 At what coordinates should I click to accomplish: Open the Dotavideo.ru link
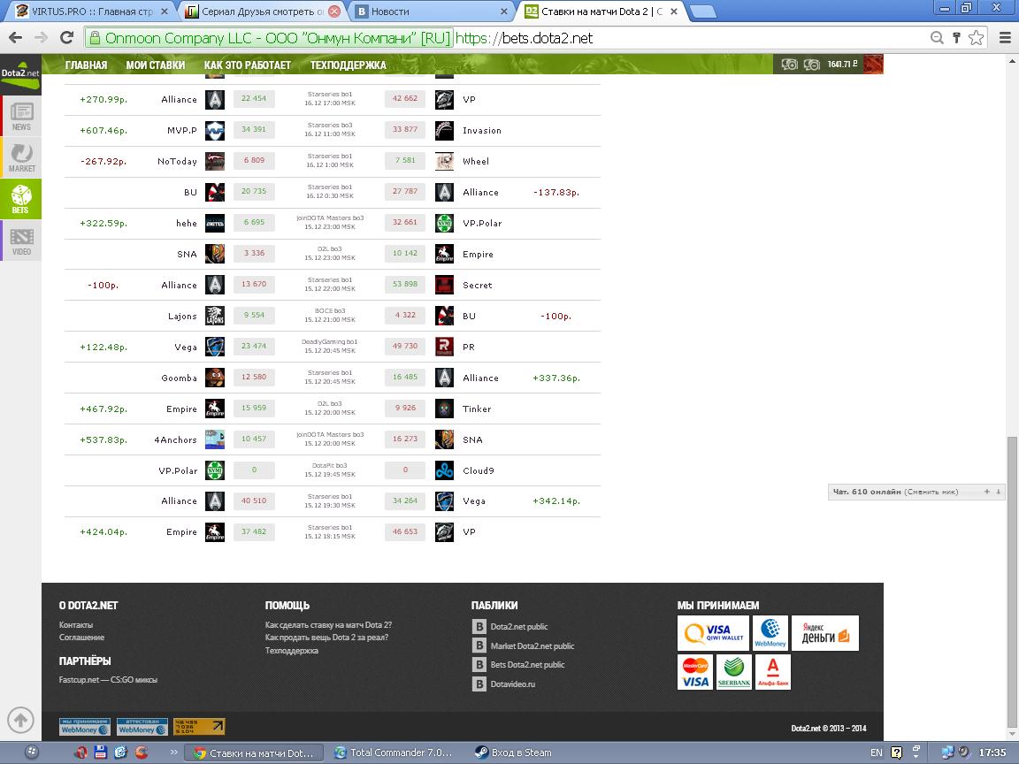point(512,684)
